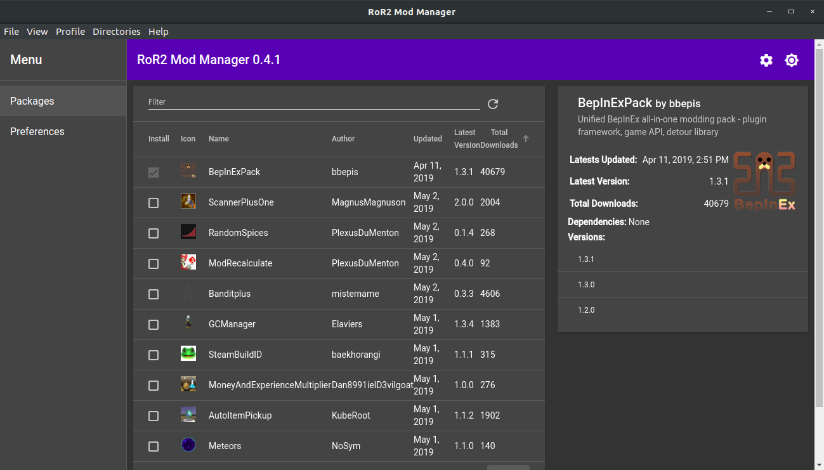Check install box for AutoItemPickup

coord(154,416)
